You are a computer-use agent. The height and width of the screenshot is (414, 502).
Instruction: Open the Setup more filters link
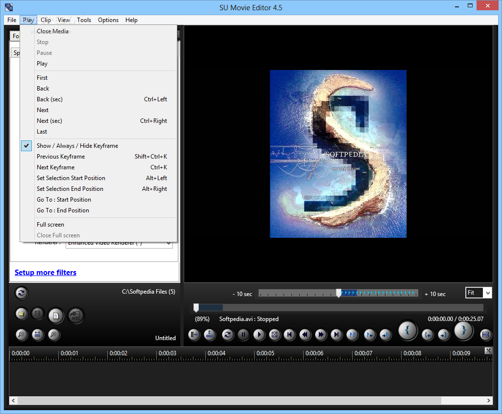[46, 272]
